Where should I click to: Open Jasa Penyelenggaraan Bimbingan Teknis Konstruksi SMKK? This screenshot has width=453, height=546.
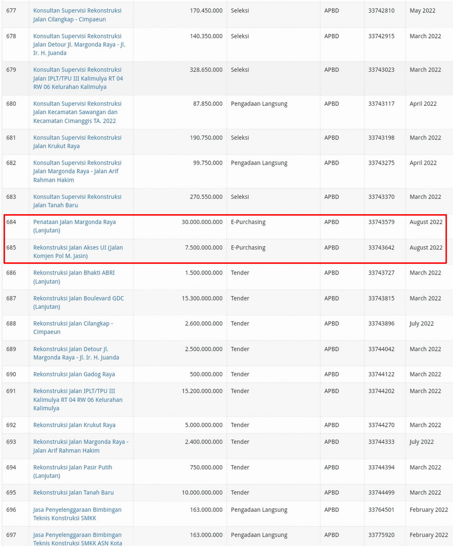(77, 510)
